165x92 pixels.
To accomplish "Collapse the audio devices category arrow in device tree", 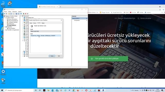I will [23, 41].
